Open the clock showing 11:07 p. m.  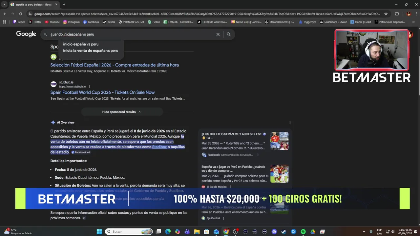[405, 232]
